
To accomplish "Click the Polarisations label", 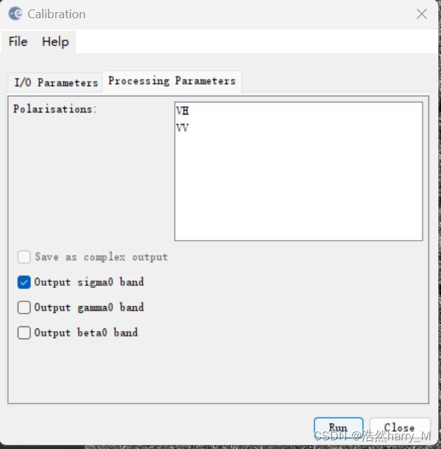I will [x=55, y=109].
